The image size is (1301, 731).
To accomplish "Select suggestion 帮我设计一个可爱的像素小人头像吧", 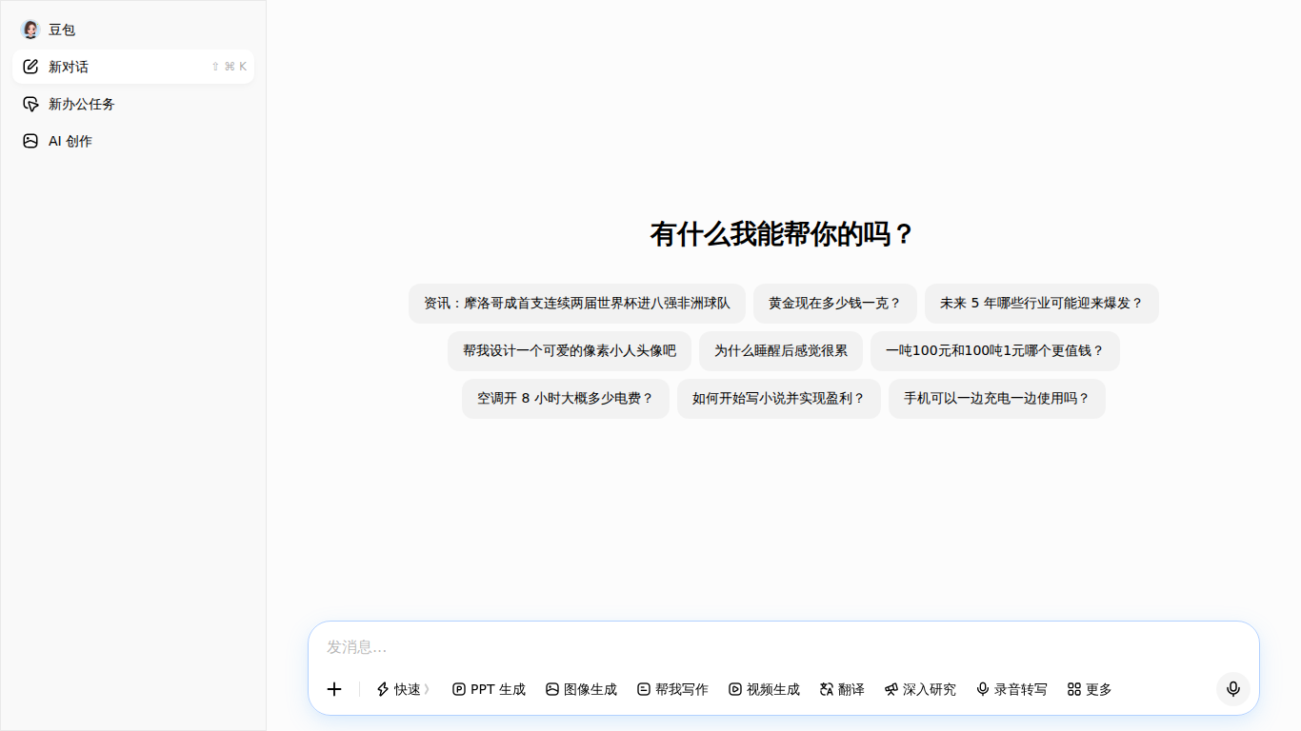I will pos(570,351).
